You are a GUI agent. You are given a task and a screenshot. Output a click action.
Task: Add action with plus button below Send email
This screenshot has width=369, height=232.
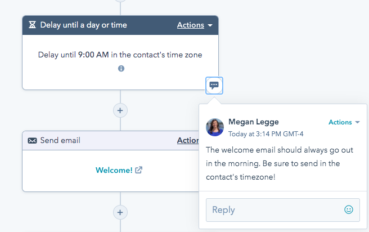(120, 212)
